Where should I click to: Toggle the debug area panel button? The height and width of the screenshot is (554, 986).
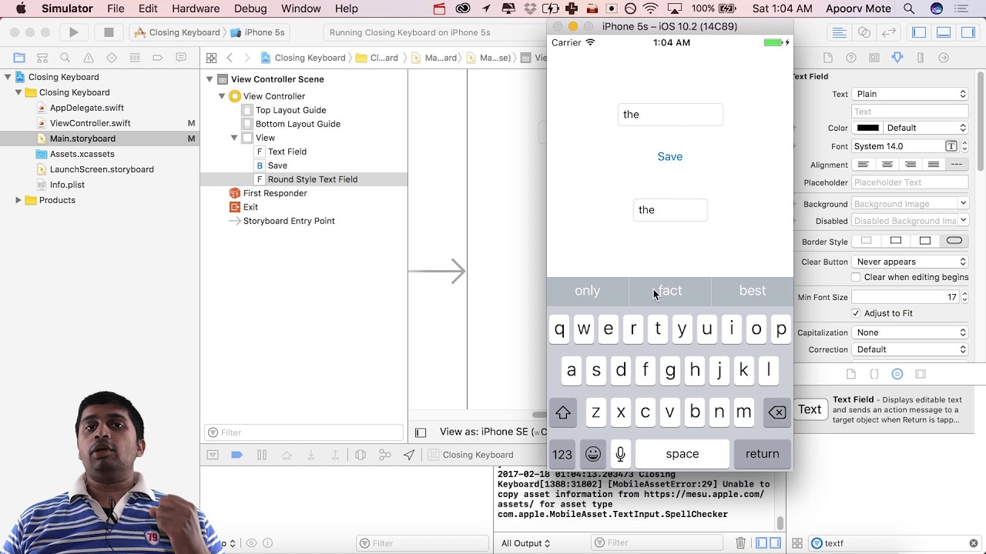tap(944, 32)
